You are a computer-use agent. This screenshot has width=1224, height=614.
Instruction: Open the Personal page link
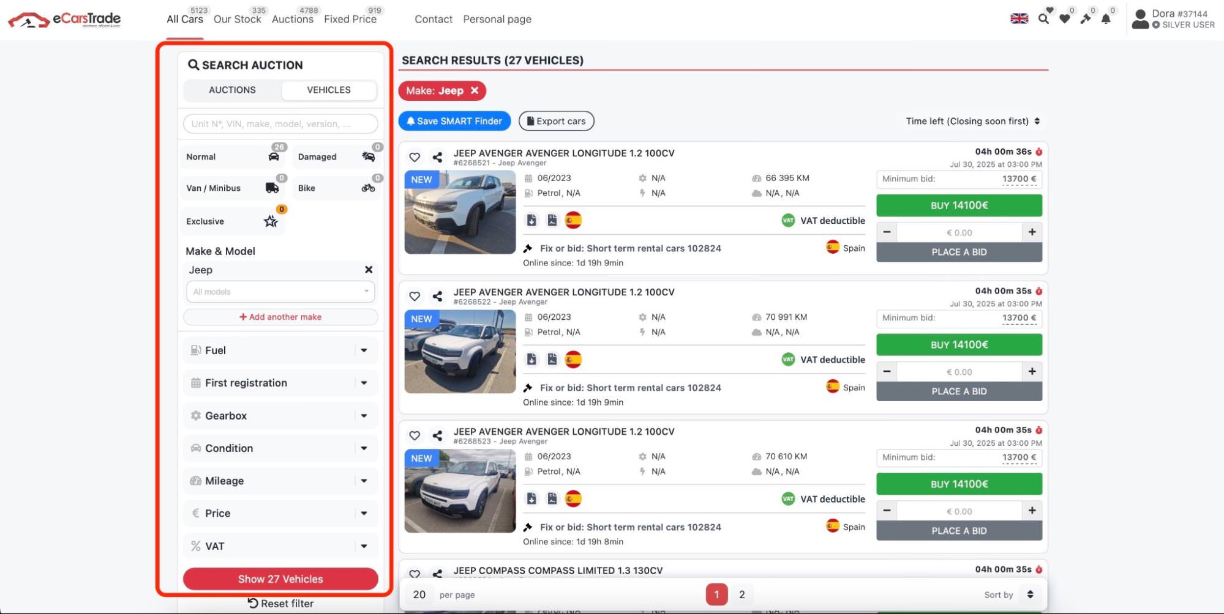(497, 19)
